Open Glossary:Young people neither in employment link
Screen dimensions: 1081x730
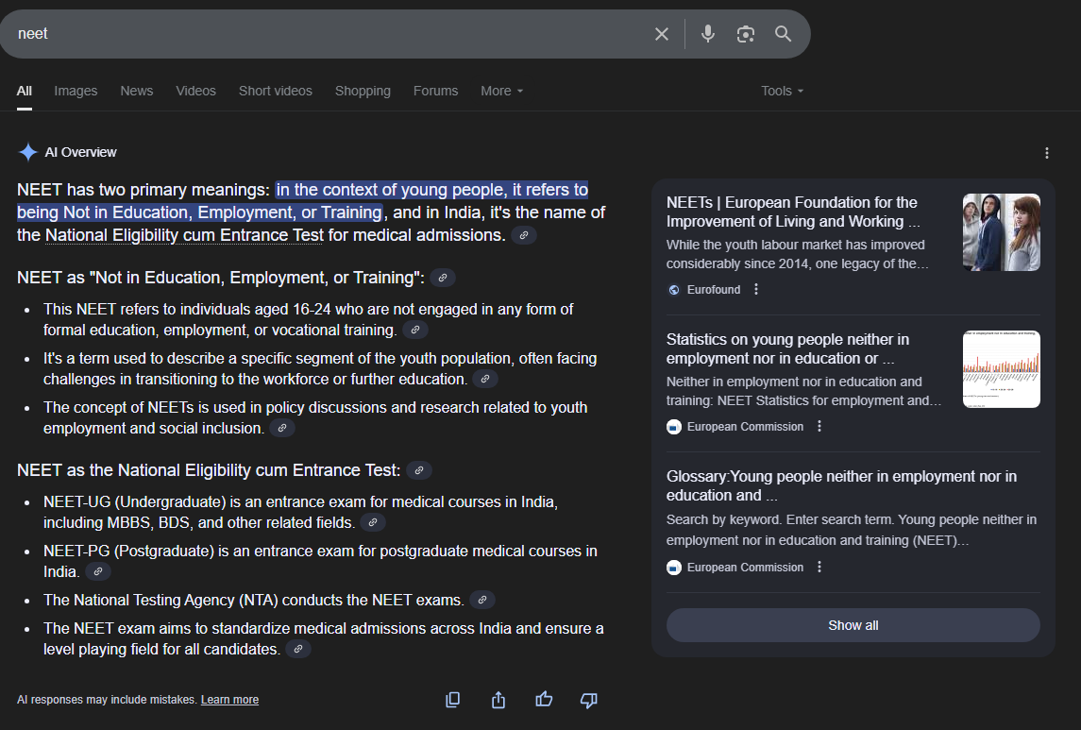pyautogui.click(x=842, y=486)
